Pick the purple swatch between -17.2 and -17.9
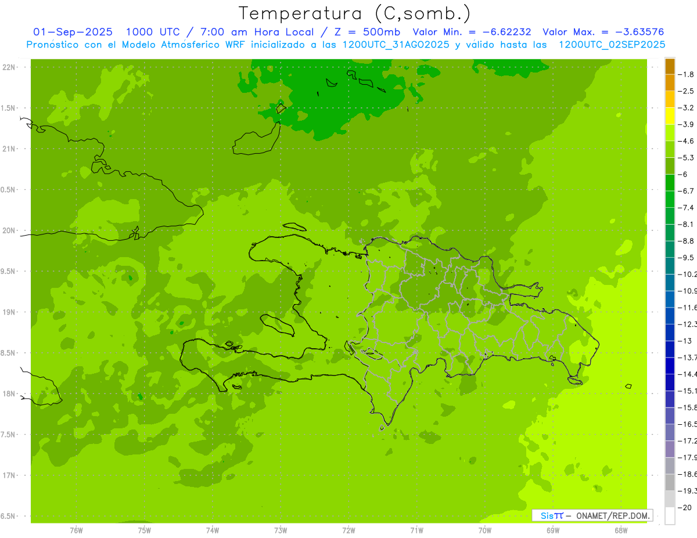The image size is (697, 538). click(670, 449)
